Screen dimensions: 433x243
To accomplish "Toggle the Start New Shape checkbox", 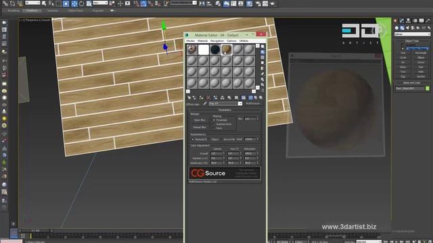I will (x=403, y=49).
